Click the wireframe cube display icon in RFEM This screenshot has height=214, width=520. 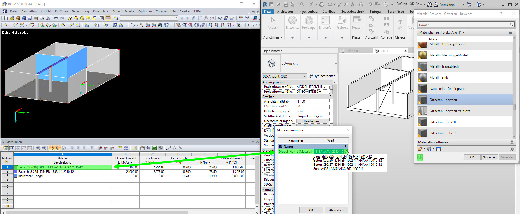pos(196,25)
